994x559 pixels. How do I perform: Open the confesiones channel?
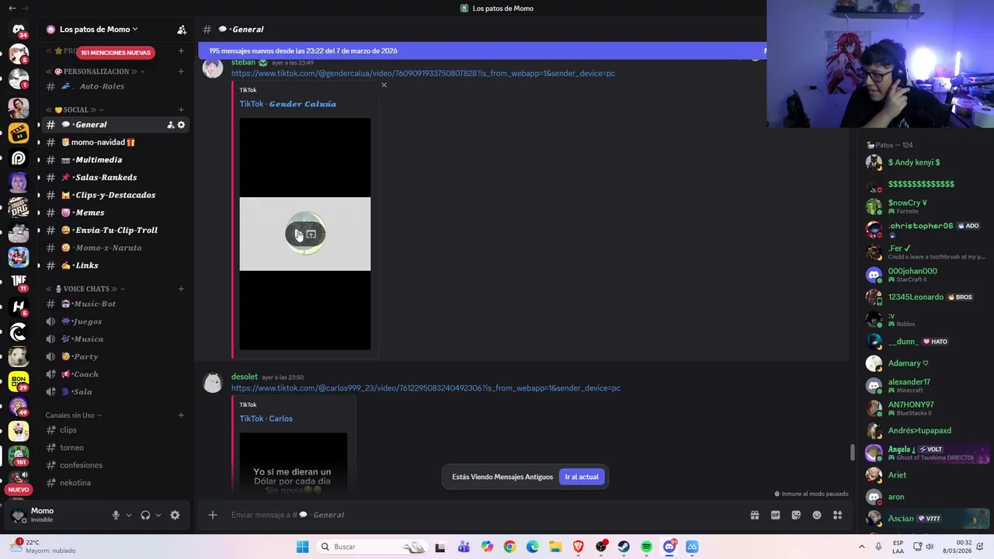coord(116,465)
